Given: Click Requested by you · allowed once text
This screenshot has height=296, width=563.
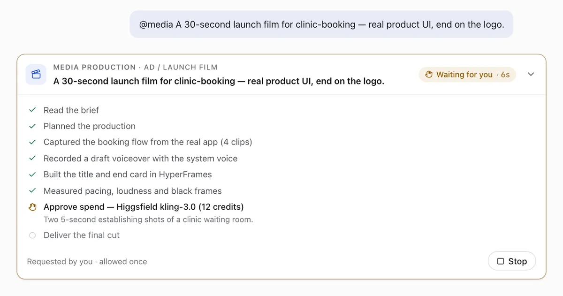Looking at the screenshot, I should coord(87,262).
